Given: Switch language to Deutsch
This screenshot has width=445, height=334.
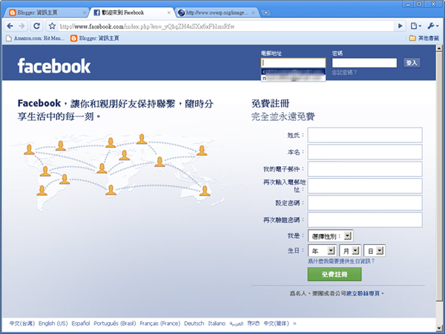Looking at the screenshot, I should tap(194, 324).
